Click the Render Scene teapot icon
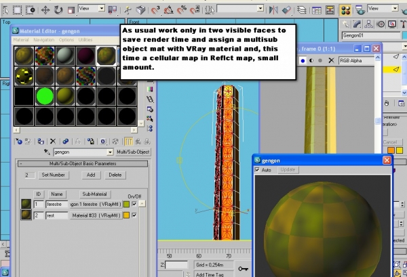Viewport: 407px width, 277px height. (x=360, y=10)
